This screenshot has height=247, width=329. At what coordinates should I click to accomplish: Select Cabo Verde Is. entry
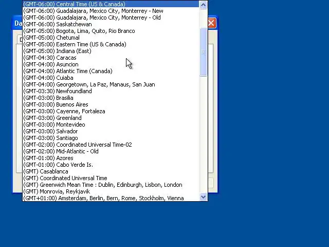pyautogui.click(x=111, y=165)
